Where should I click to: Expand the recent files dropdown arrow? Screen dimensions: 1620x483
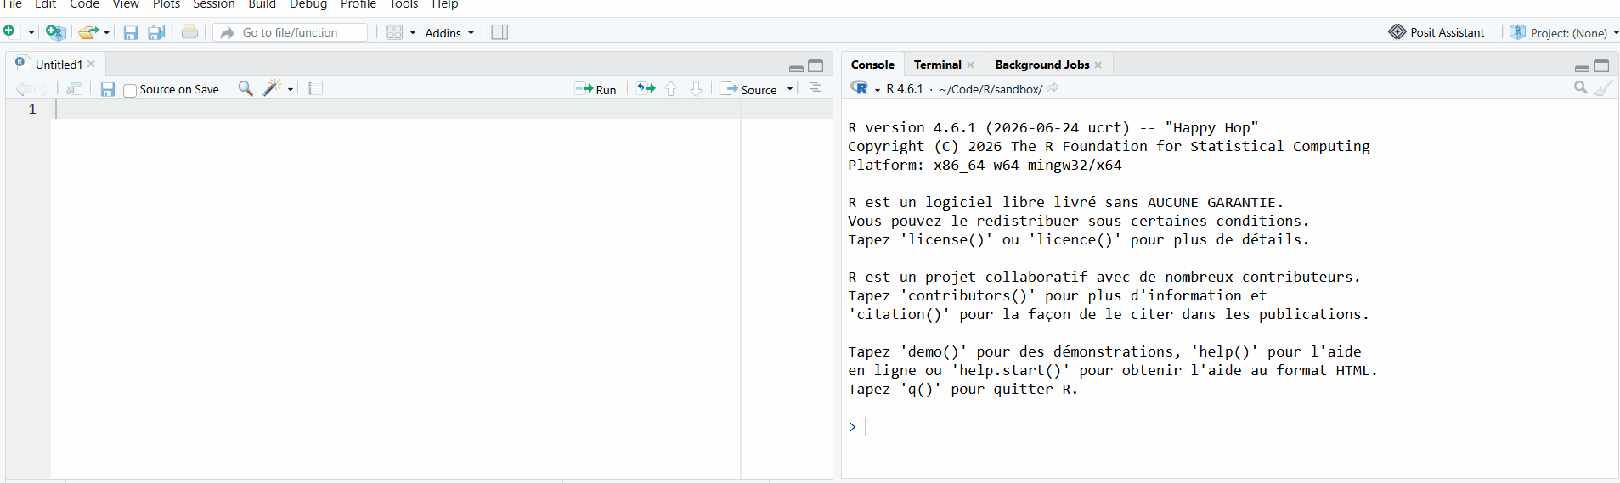pyautogui.click(x=106, y=32)
